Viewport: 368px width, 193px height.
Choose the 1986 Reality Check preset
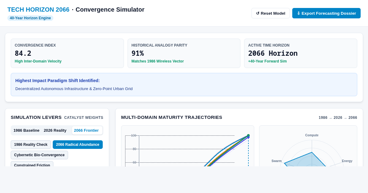(x=31, y=145)
